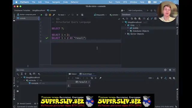Click the Database Consoles breadcrumb
Viewport: 192px width, 108px height.
(x=22, y=10)
